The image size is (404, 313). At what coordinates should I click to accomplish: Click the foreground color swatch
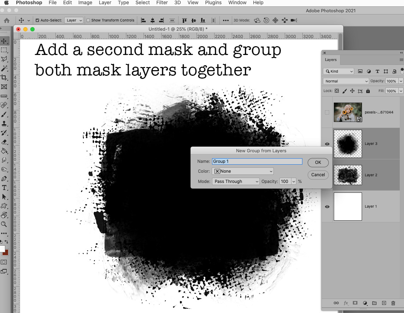(x=2, y=250)
